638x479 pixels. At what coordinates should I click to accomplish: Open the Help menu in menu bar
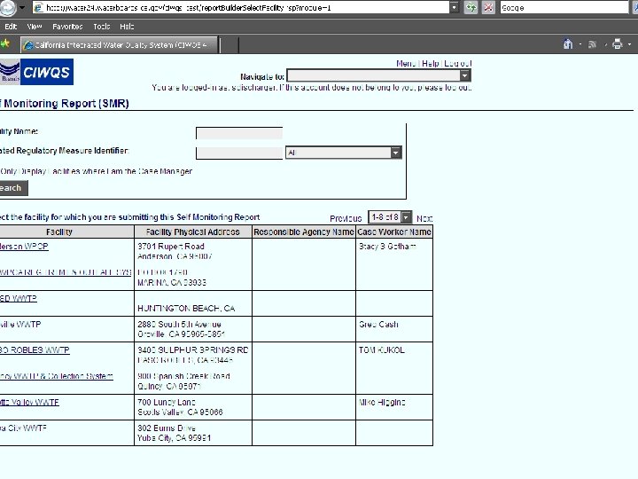(127, 27)
